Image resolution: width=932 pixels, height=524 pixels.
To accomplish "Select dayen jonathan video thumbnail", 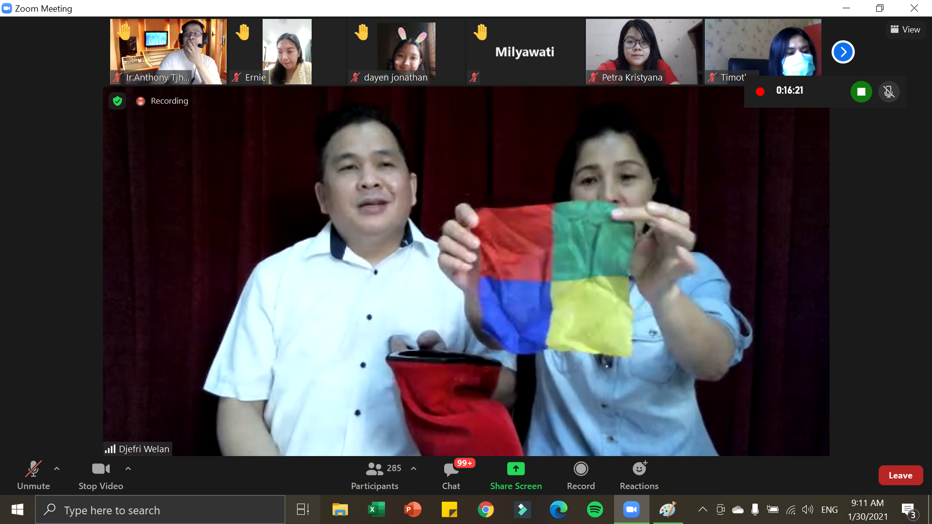I will pyautogui.click(x=406, y=51).
